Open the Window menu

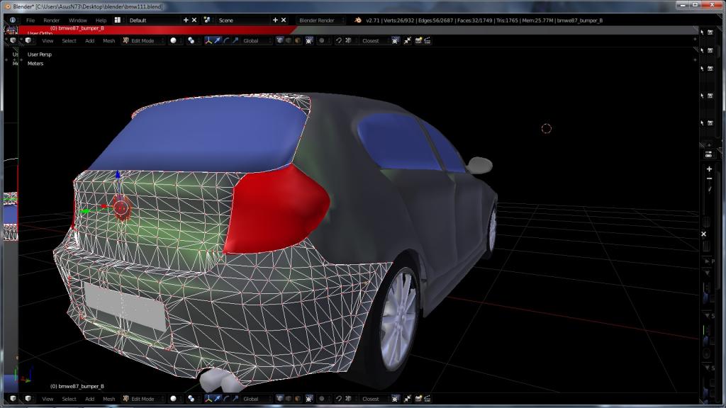[78, 21]
